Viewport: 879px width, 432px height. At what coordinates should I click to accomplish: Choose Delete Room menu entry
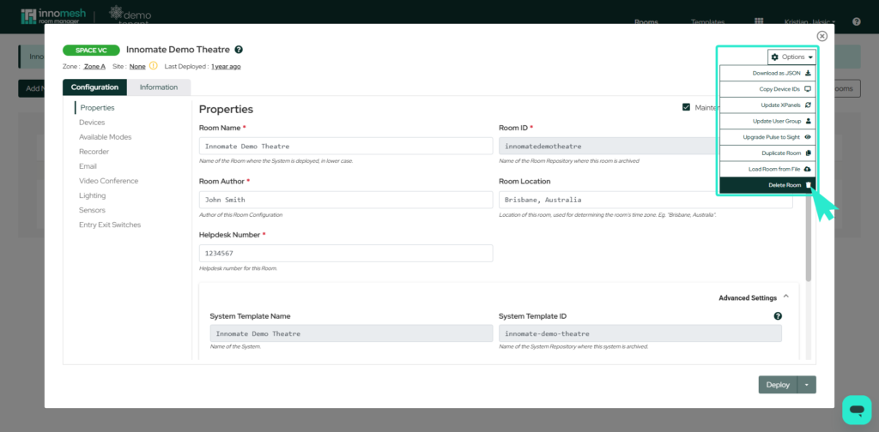point(767,185)
